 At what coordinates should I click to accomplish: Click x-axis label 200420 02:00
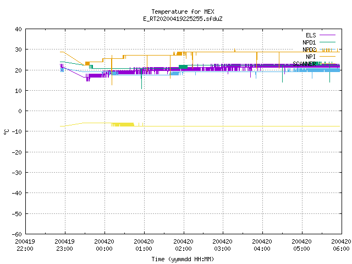point(183,245)
